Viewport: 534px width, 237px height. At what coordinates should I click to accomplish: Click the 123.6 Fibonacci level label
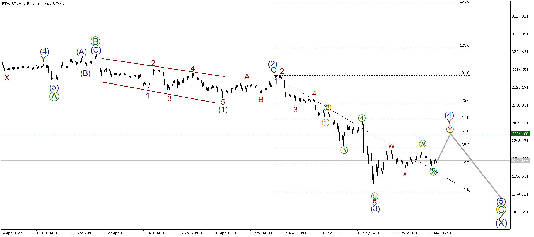pos(465,45)
